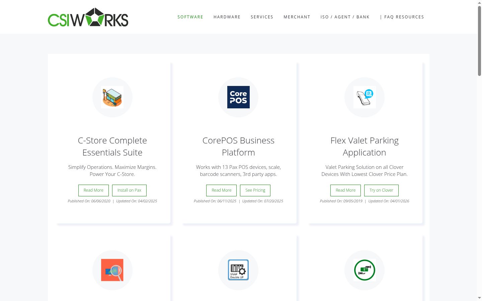The height and width of the screenshot is (301, 482).
Task: Open the red monitor magnifier app icon
Action: (x=112, y=270)
